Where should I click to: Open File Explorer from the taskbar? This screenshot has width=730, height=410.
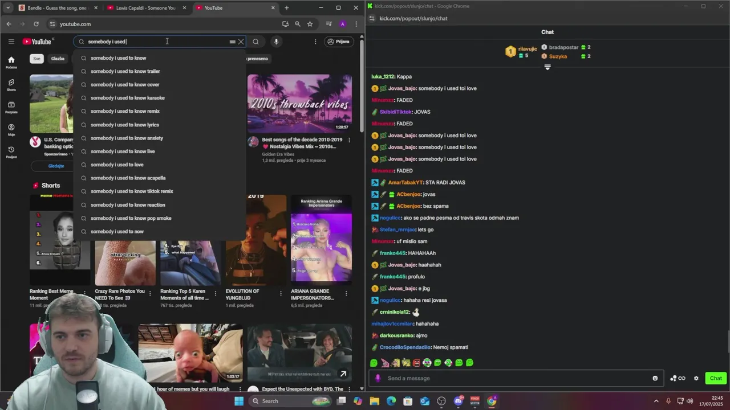coord(374,401)
